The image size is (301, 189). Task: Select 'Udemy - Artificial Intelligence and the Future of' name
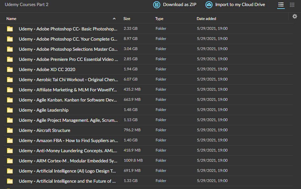click(x=67, y=181)
